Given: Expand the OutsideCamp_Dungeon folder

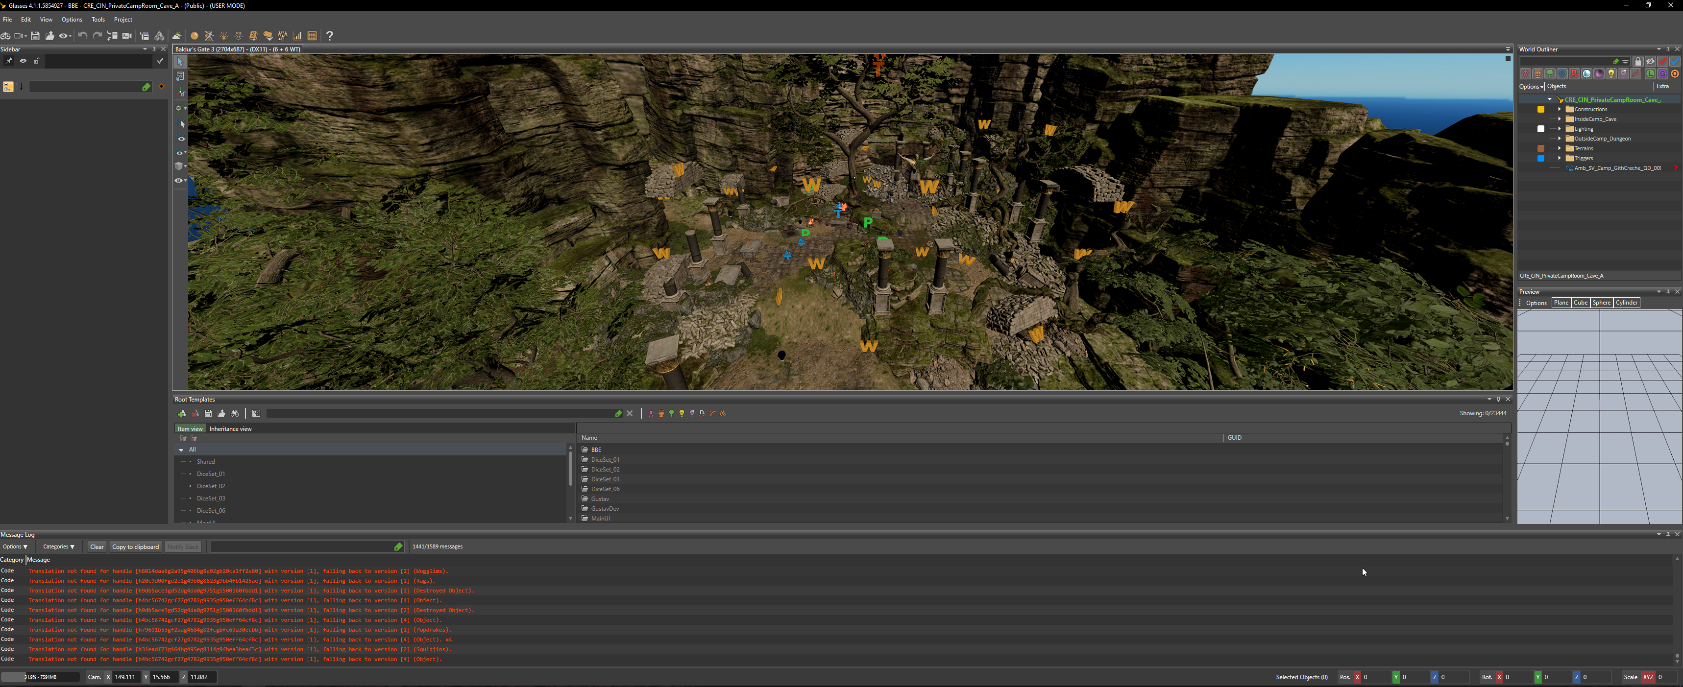Looking at the screenshot, I should point(1560,139).
